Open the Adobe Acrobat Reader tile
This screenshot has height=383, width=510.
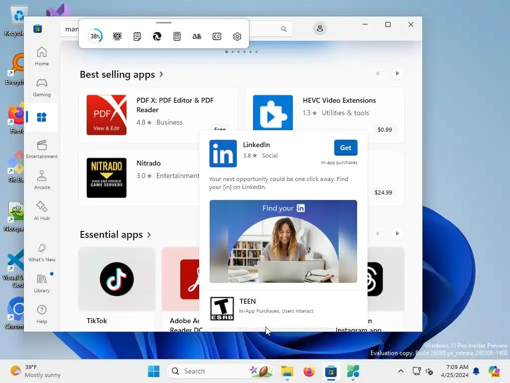tap(180, 289)
